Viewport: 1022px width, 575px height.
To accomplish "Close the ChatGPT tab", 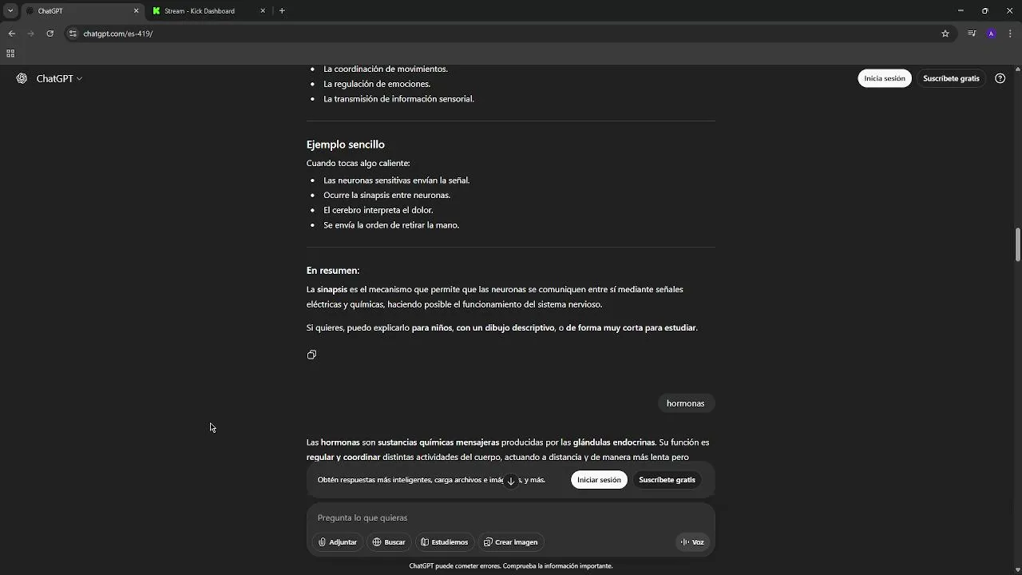I will 136,11.
